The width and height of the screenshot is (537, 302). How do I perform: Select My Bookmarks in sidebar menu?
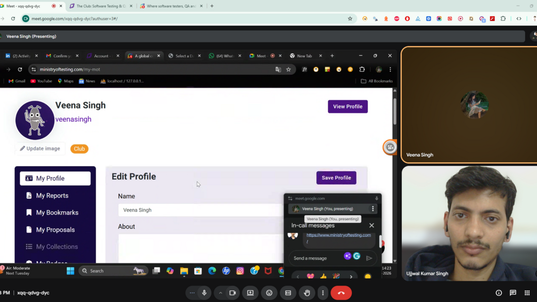[57, 212]
